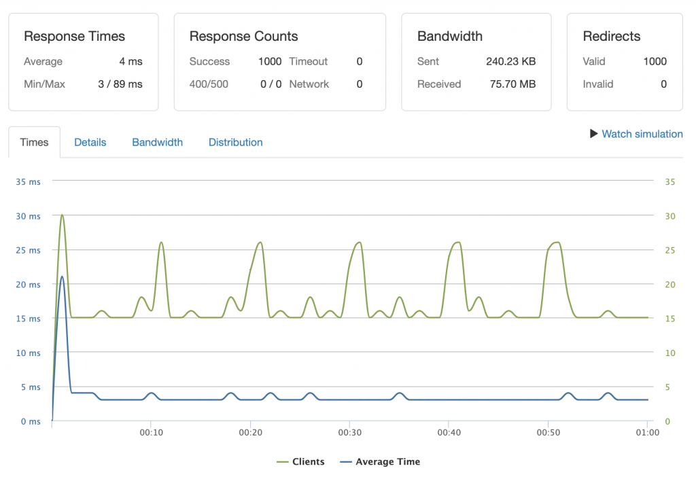The width and height of the screenshot is (696, 477).
Task: Click the 20 ms left axis label
Action: [28, 285]
